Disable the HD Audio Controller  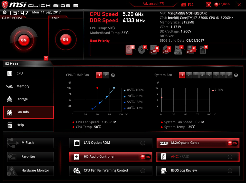pyautogui.click(x=145, y=157)
